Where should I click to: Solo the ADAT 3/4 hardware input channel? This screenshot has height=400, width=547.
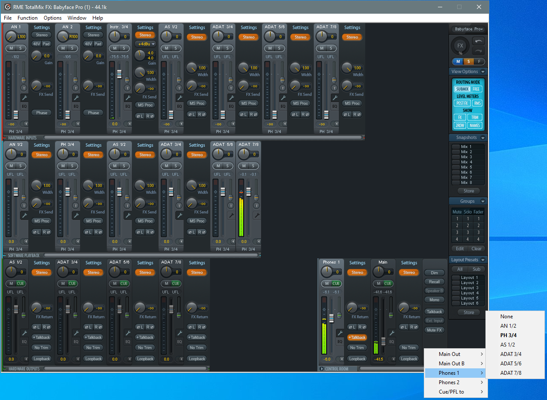coord(228,48)
